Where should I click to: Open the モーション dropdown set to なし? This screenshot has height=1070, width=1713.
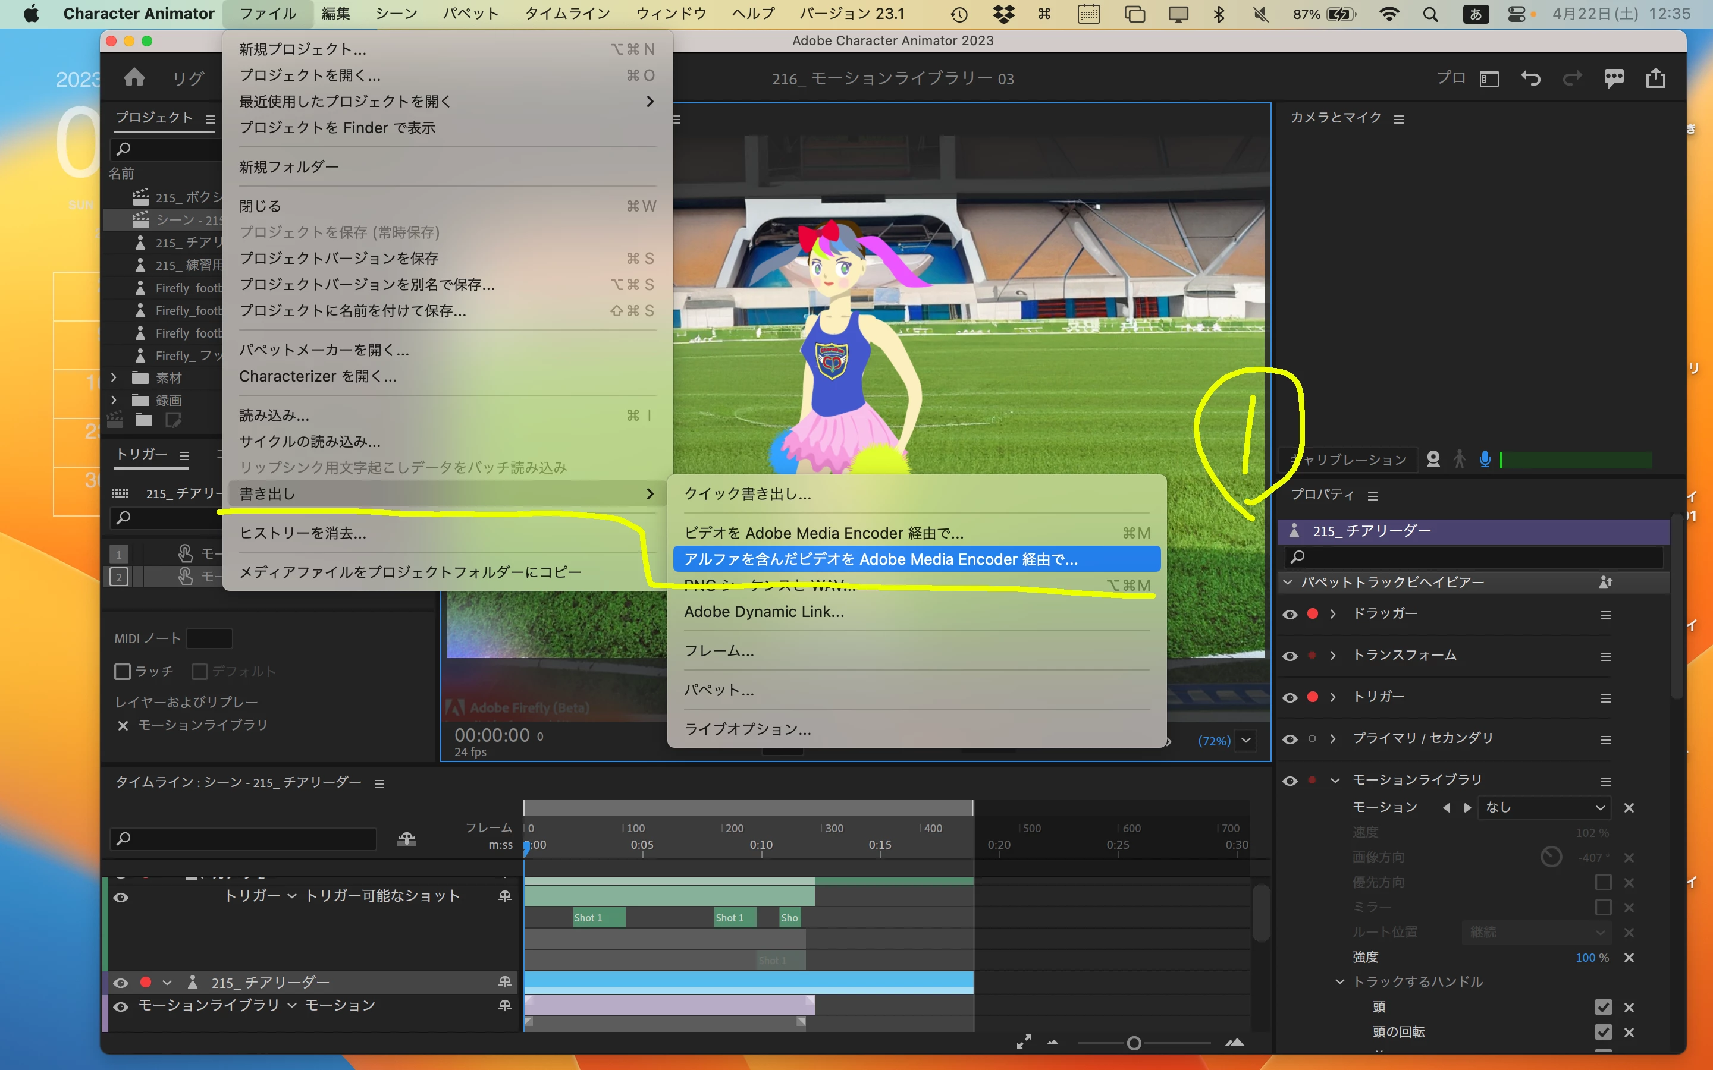point(1544,807)
